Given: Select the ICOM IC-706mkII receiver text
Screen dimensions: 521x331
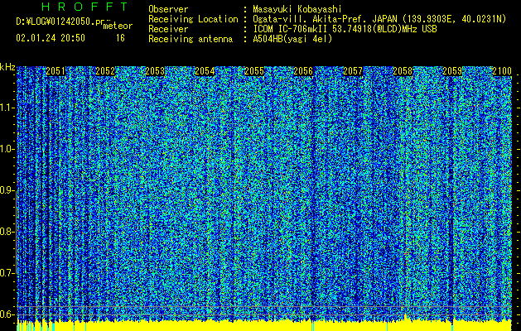Looking at the screenshot, I should (345, 29).
